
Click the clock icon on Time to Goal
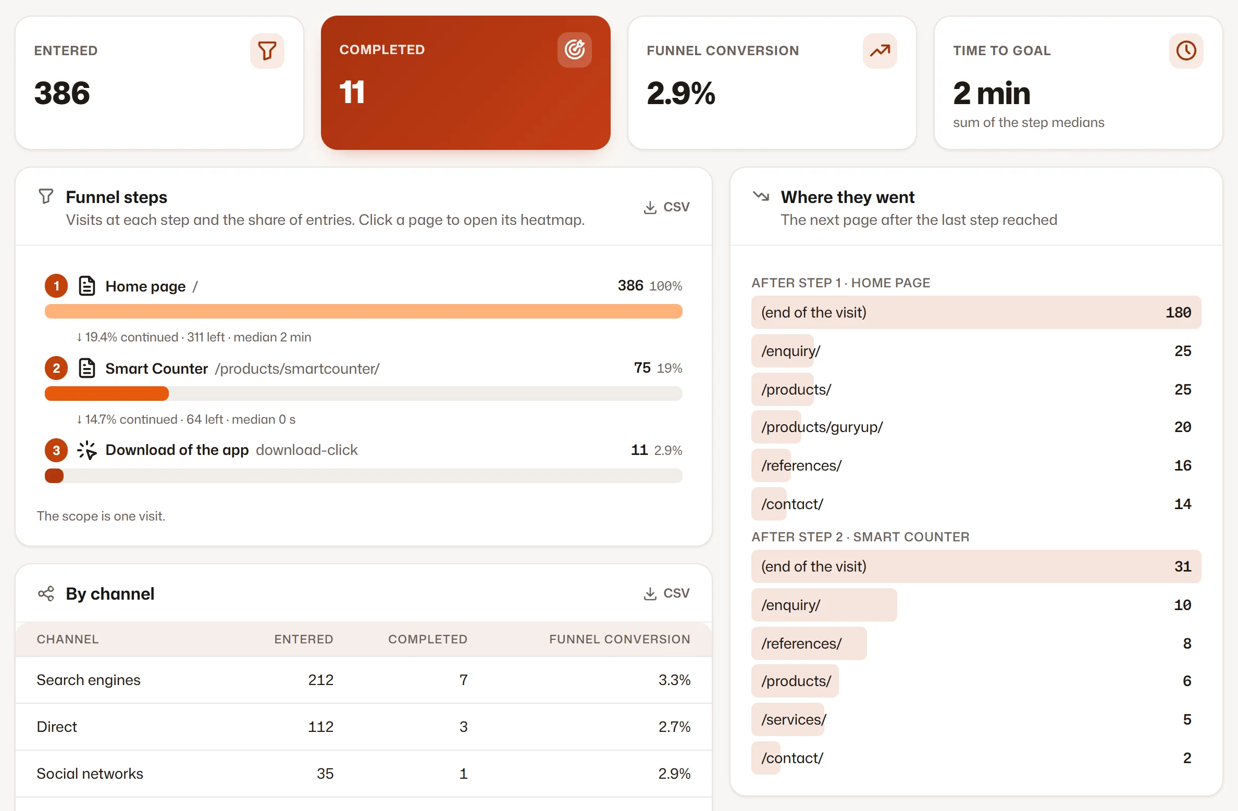pos(1186,51)
